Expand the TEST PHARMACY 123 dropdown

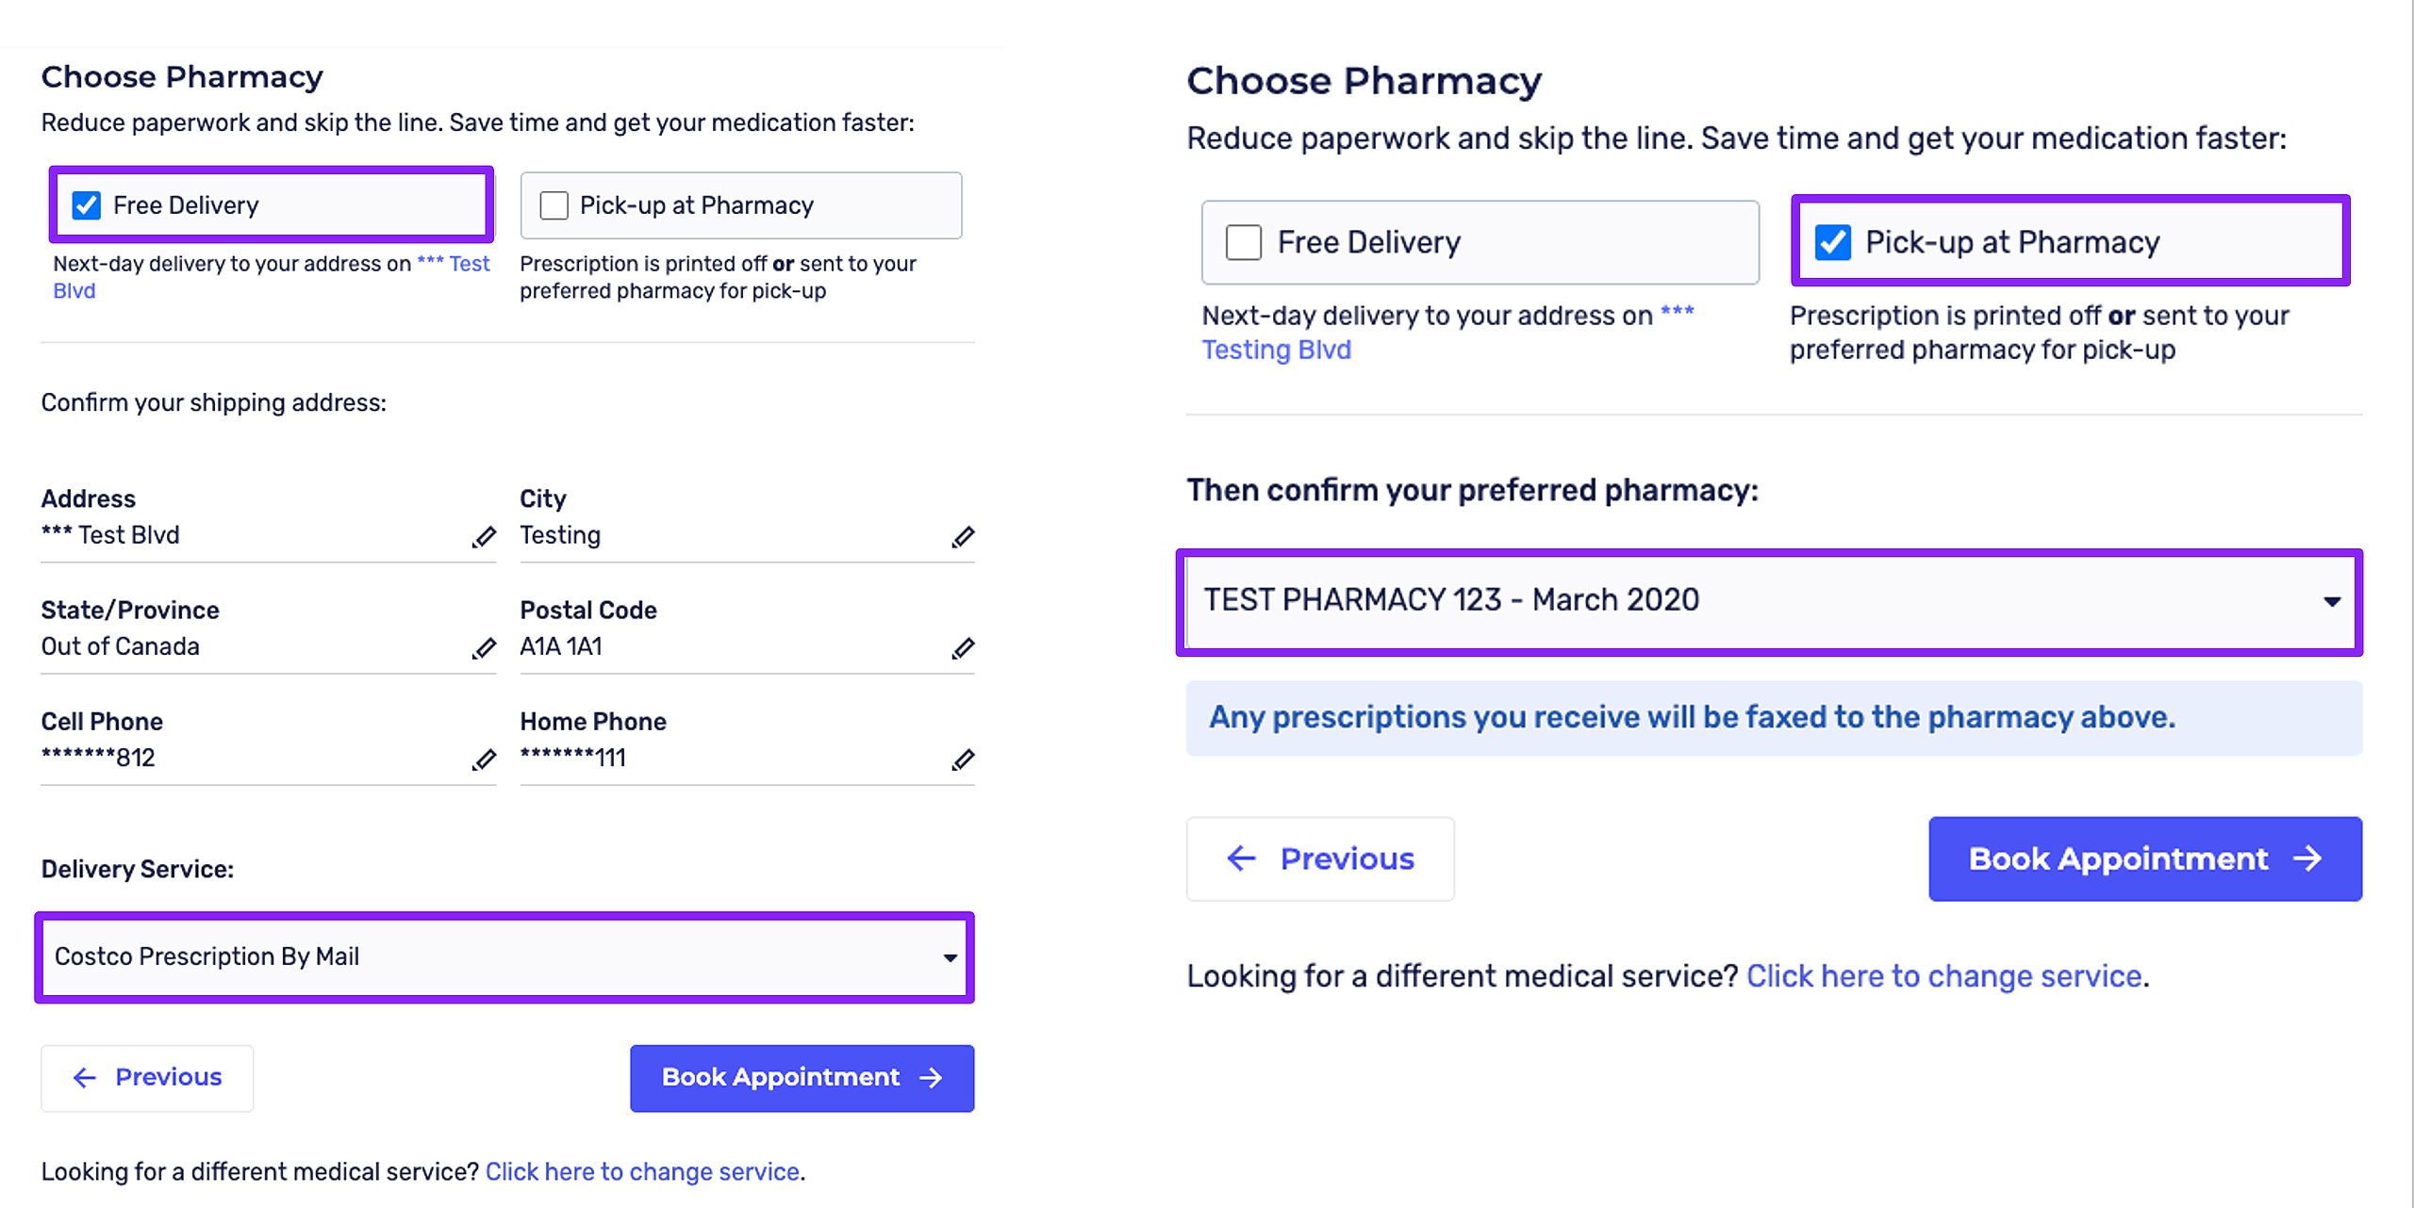(1769, 601)
